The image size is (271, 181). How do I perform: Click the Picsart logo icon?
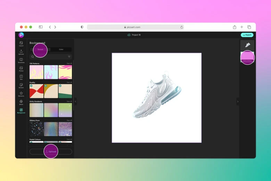[x=21, y=35]
